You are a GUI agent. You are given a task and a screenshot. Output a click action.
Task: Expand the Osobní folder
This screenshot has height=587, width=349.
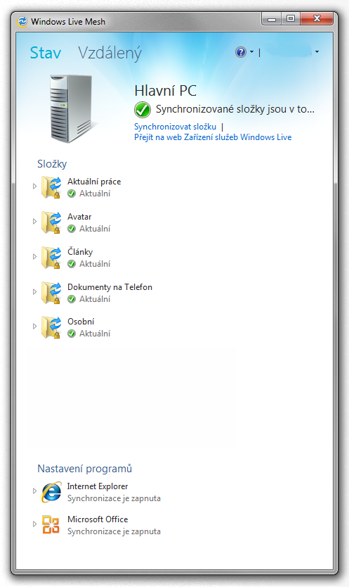tap(34, 326)
